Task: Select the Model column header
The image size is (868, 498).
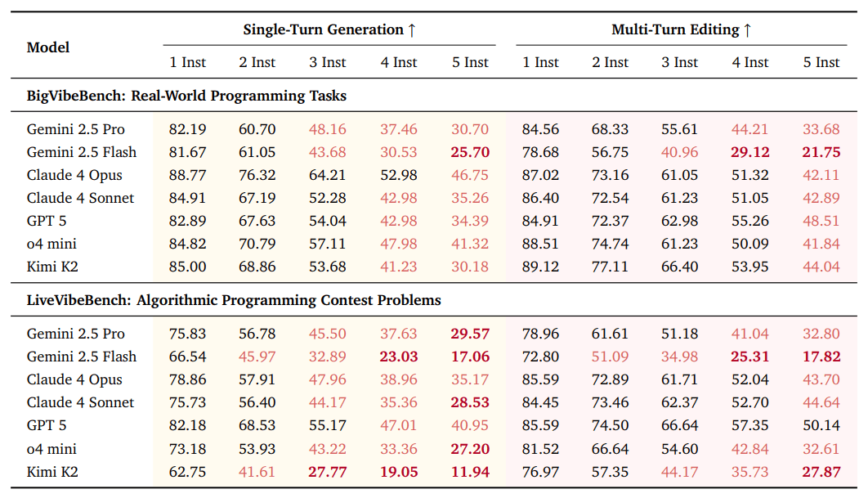Action: (x=48, y=47)
